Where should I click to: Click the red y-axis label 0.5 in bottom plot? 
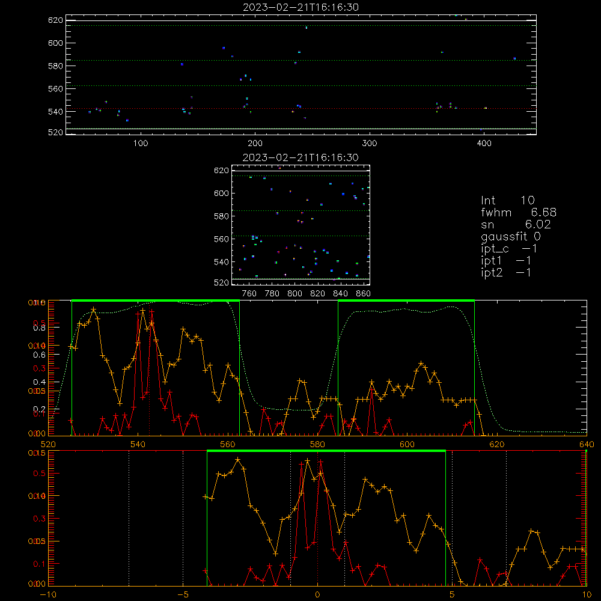40,474
